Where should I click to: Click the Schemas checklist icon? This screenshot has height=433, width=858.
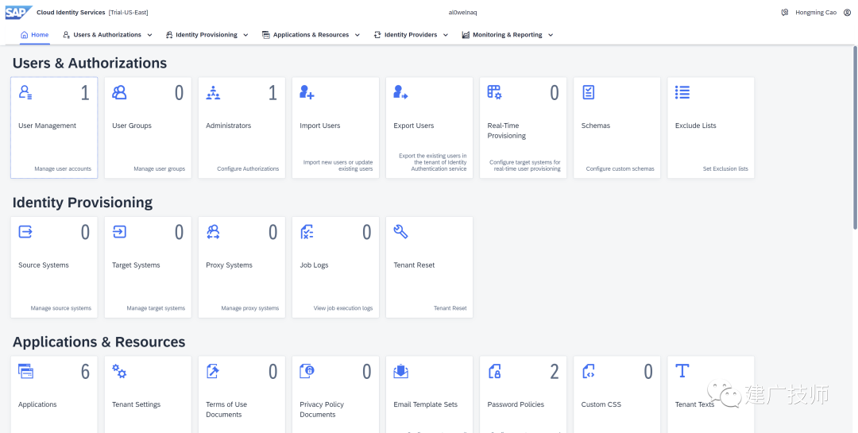click(x=588, y=92)
